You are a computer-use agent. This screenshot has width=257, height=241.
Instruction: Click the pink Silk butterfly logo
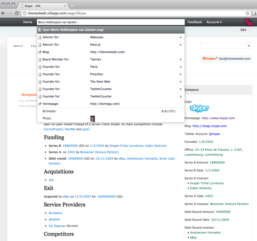click(249, 22)
